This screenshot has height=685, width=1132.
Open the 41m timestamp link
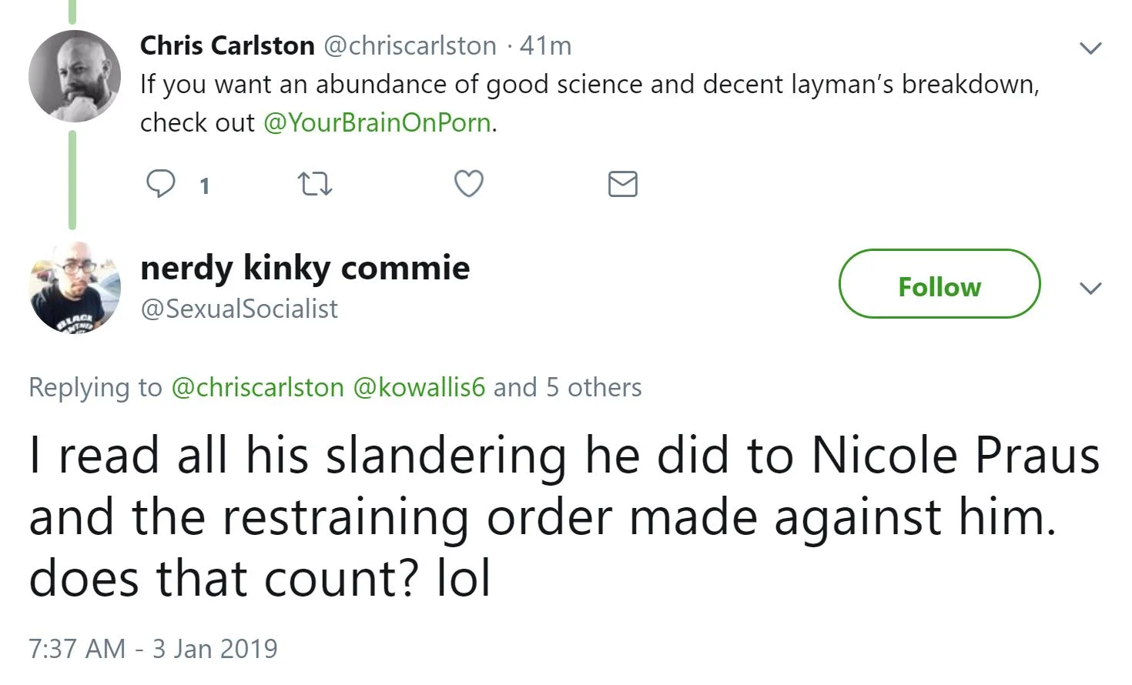tap(545, 46)
